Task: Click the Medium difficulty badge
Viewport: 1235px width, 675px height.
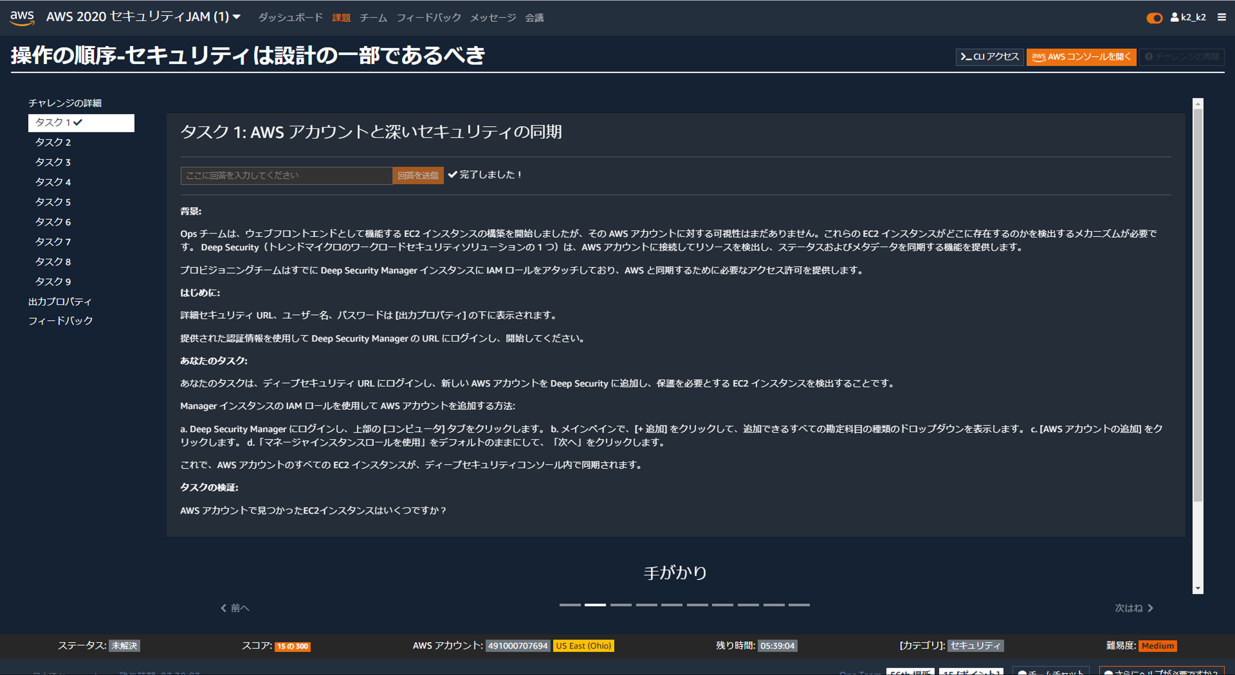Action: 1157,646
